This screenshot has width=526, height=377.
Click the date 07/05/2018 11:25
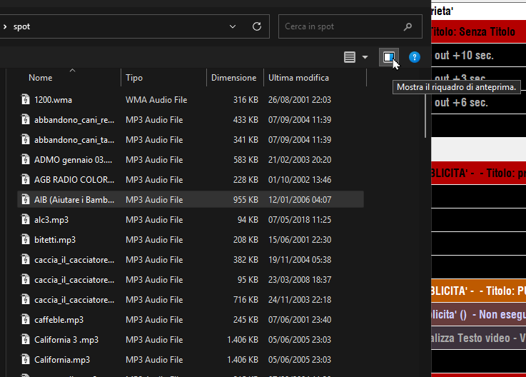point(300,219)
